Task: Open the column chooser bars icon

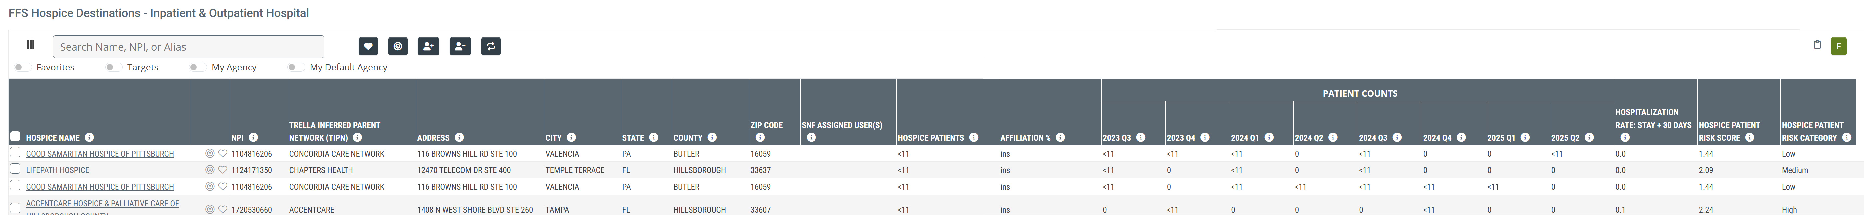Action: (x=30, y=45)
